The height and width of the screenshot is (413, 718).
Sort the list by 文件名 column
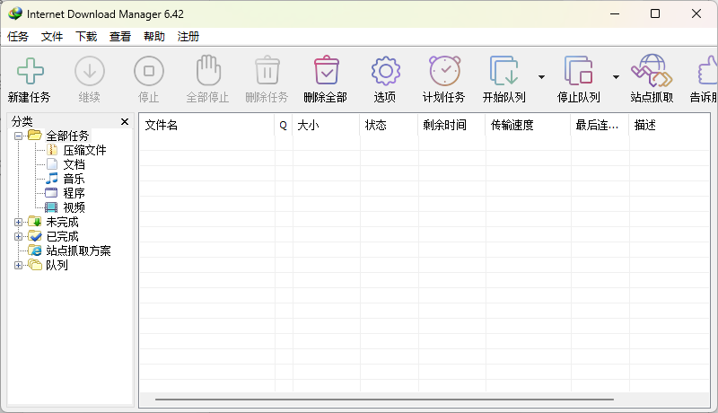[206, 126]
